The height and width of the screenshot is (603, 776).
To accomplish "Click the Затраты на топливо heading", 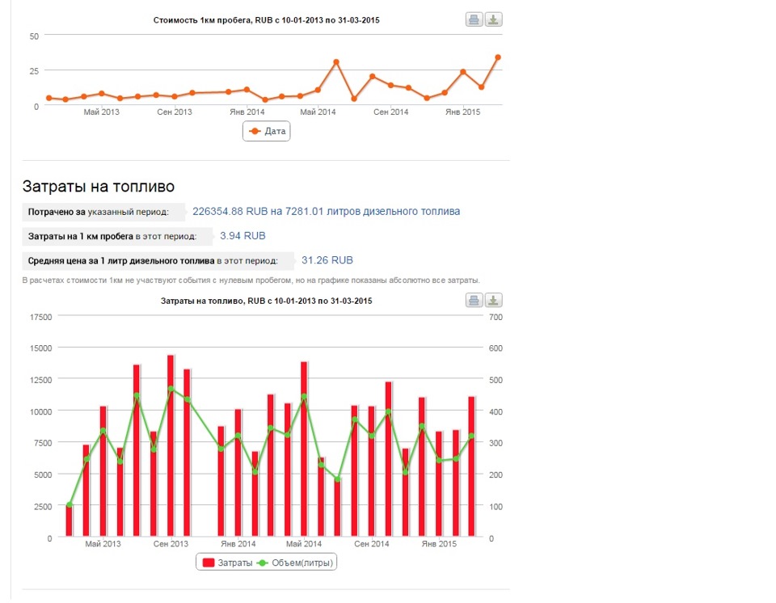I will pyautogui.click(x=99, y=187).
